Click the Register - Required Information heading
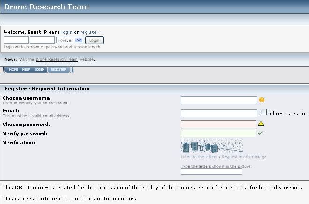This screenshot has width=309, height=204. click(x=47, y=88)
